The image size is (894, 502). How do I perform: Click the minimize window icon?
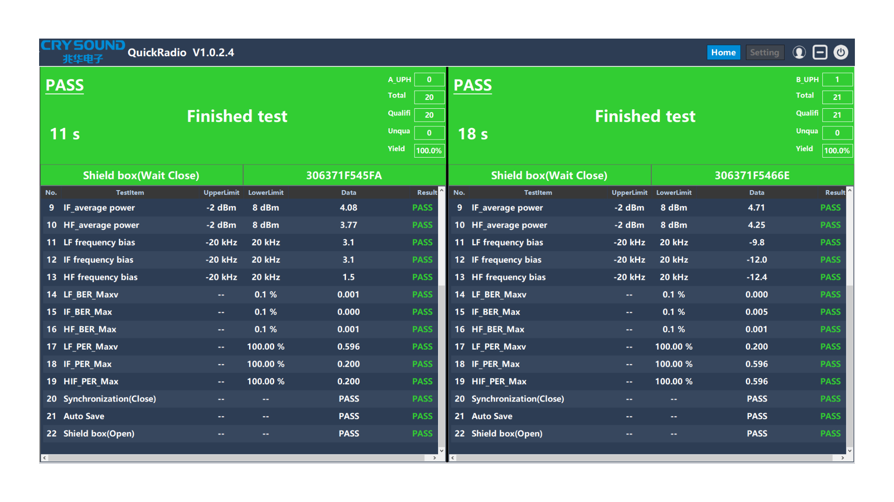pyautogui.click(x=819, y=53)
